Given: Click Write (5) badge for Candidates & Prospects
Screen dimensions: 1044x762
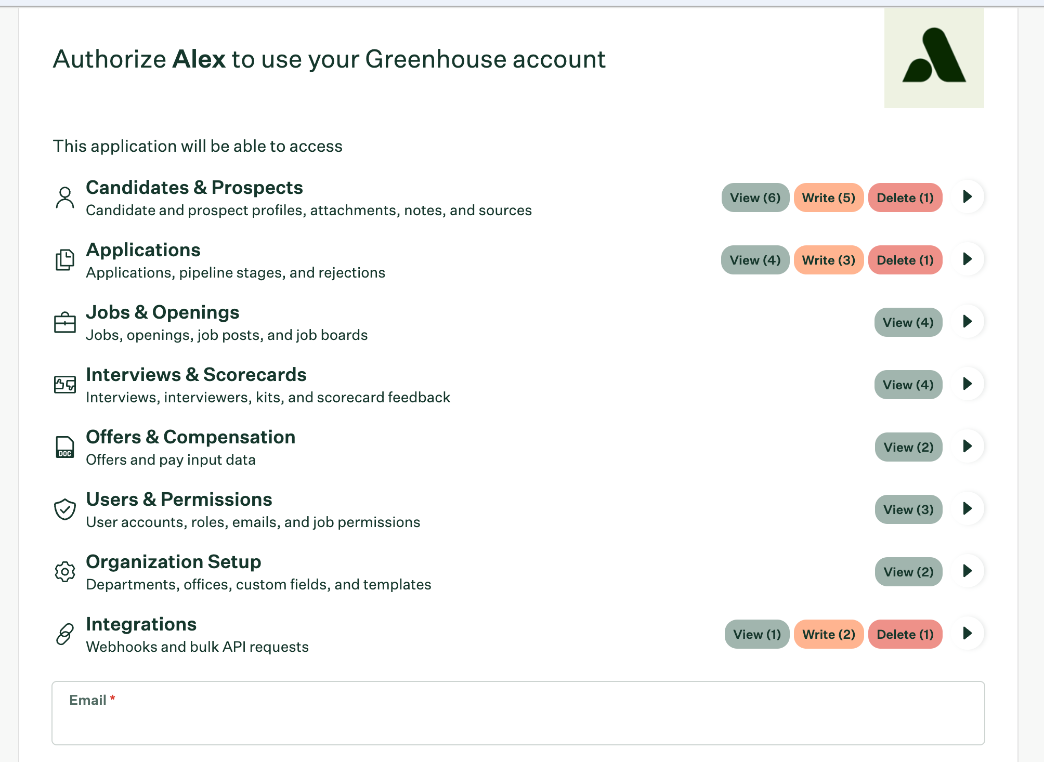Looking at the screenshot, I should coord(829,198).
